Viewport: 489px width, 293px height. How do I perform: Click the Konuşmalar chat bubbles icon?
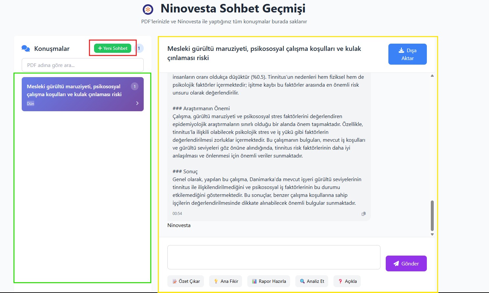point(26,49)
